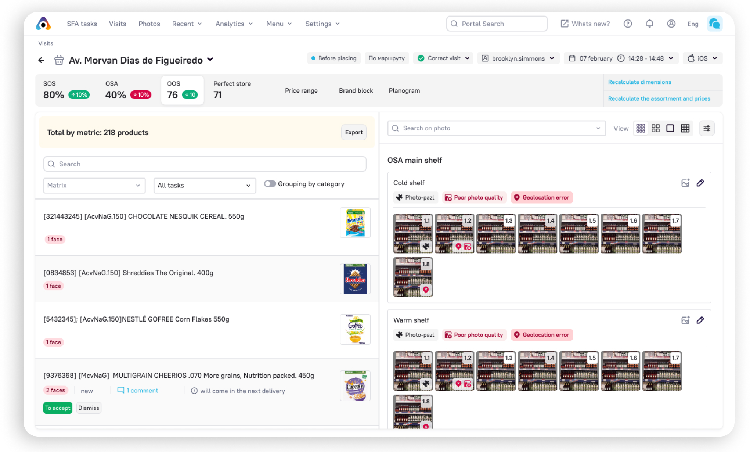Screen dimensions: 750x452
Task: Toggle the Geolocation error tag on Cold shelf
Action: tap(542, 198)
